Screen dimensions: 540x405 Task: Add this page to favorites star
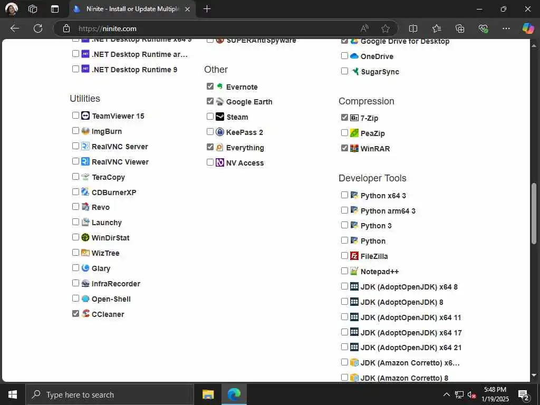click(x=385, y=28)
